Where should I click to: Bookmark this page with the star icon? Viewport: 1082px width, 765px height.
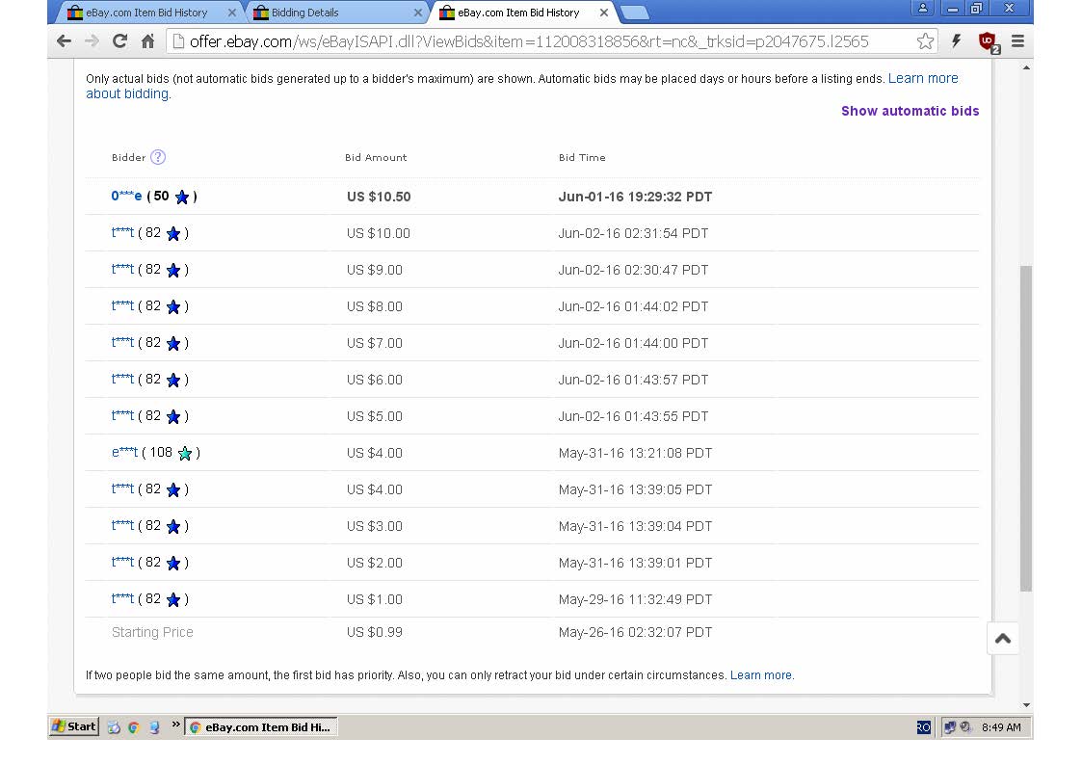pos(925,41)
